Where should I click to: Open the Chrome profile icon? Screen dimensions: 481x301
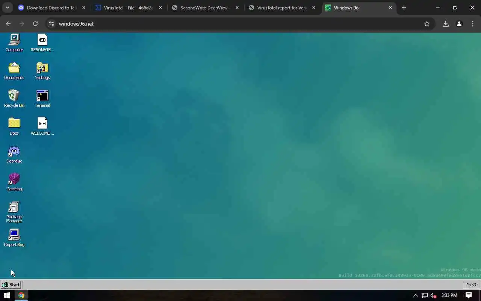click(459, 24)
